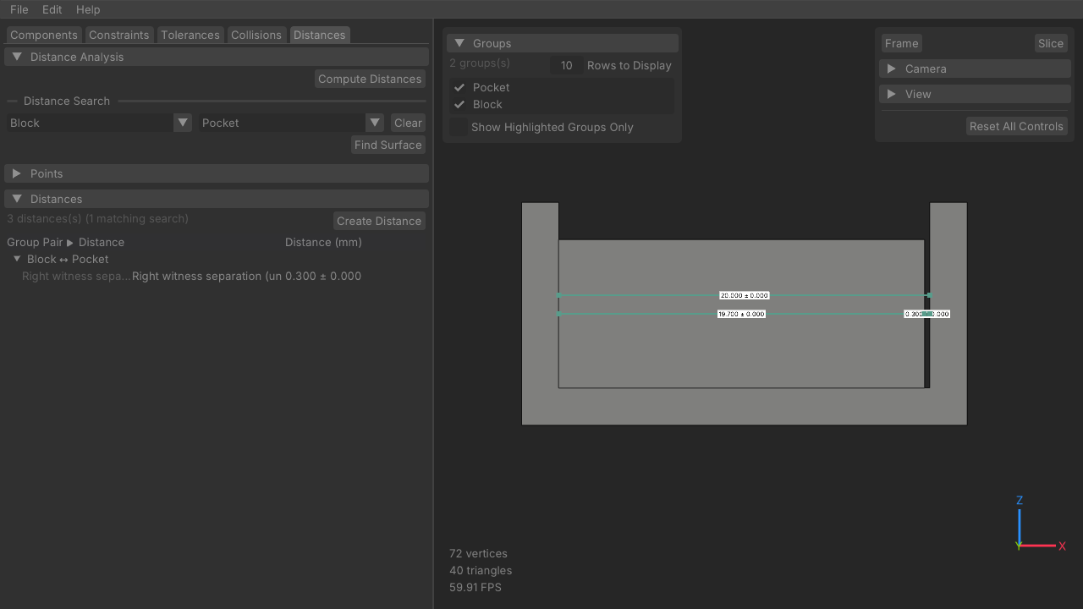
Task: Click the 19.700 ± 0.000 dimension label
Action: point(741,314)
